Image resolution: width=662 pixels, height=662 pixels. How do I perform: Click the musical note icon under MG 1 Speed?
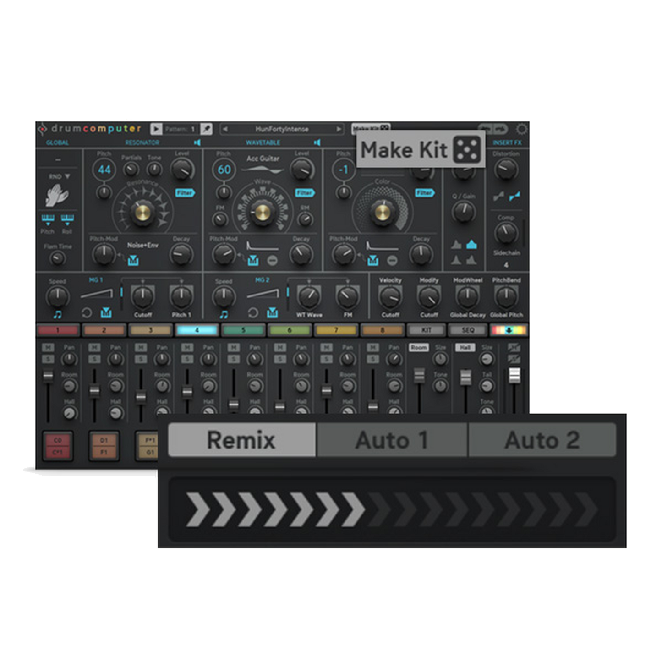[x=57, y=313]
